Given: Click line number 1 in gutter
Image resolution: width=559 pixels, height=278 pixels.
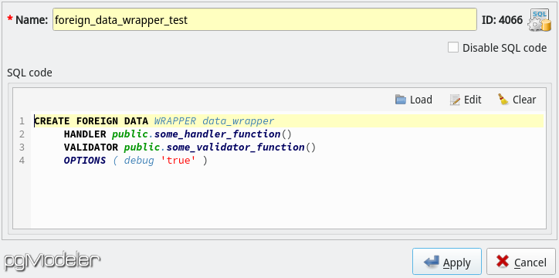Looking at the screenshot, I should (x=22, y=121).
